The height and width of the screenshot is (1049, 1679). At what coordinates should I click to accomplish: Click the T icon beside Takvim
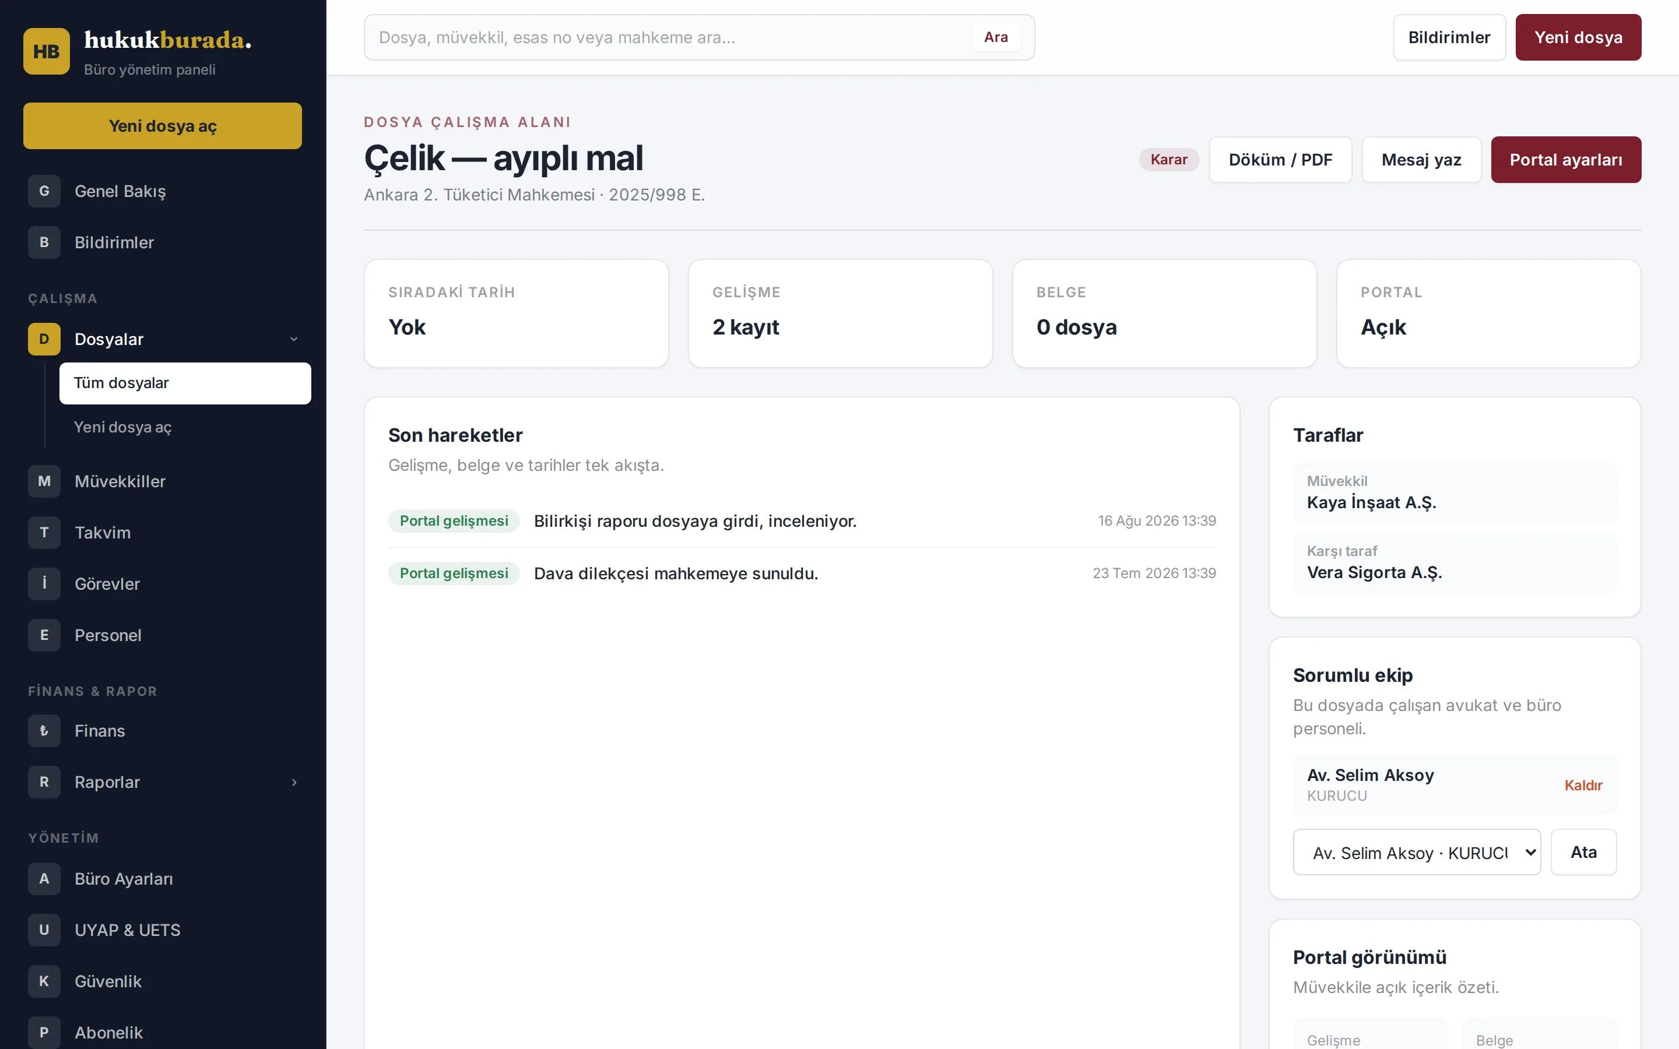click(x=44, y=533)
